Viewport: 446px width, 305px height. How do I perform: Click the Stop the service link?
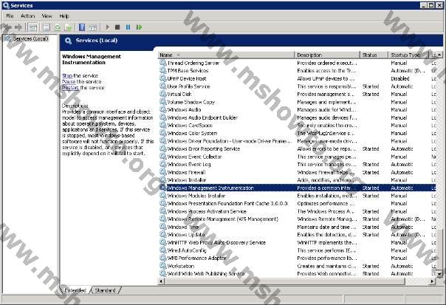point(67,75)
